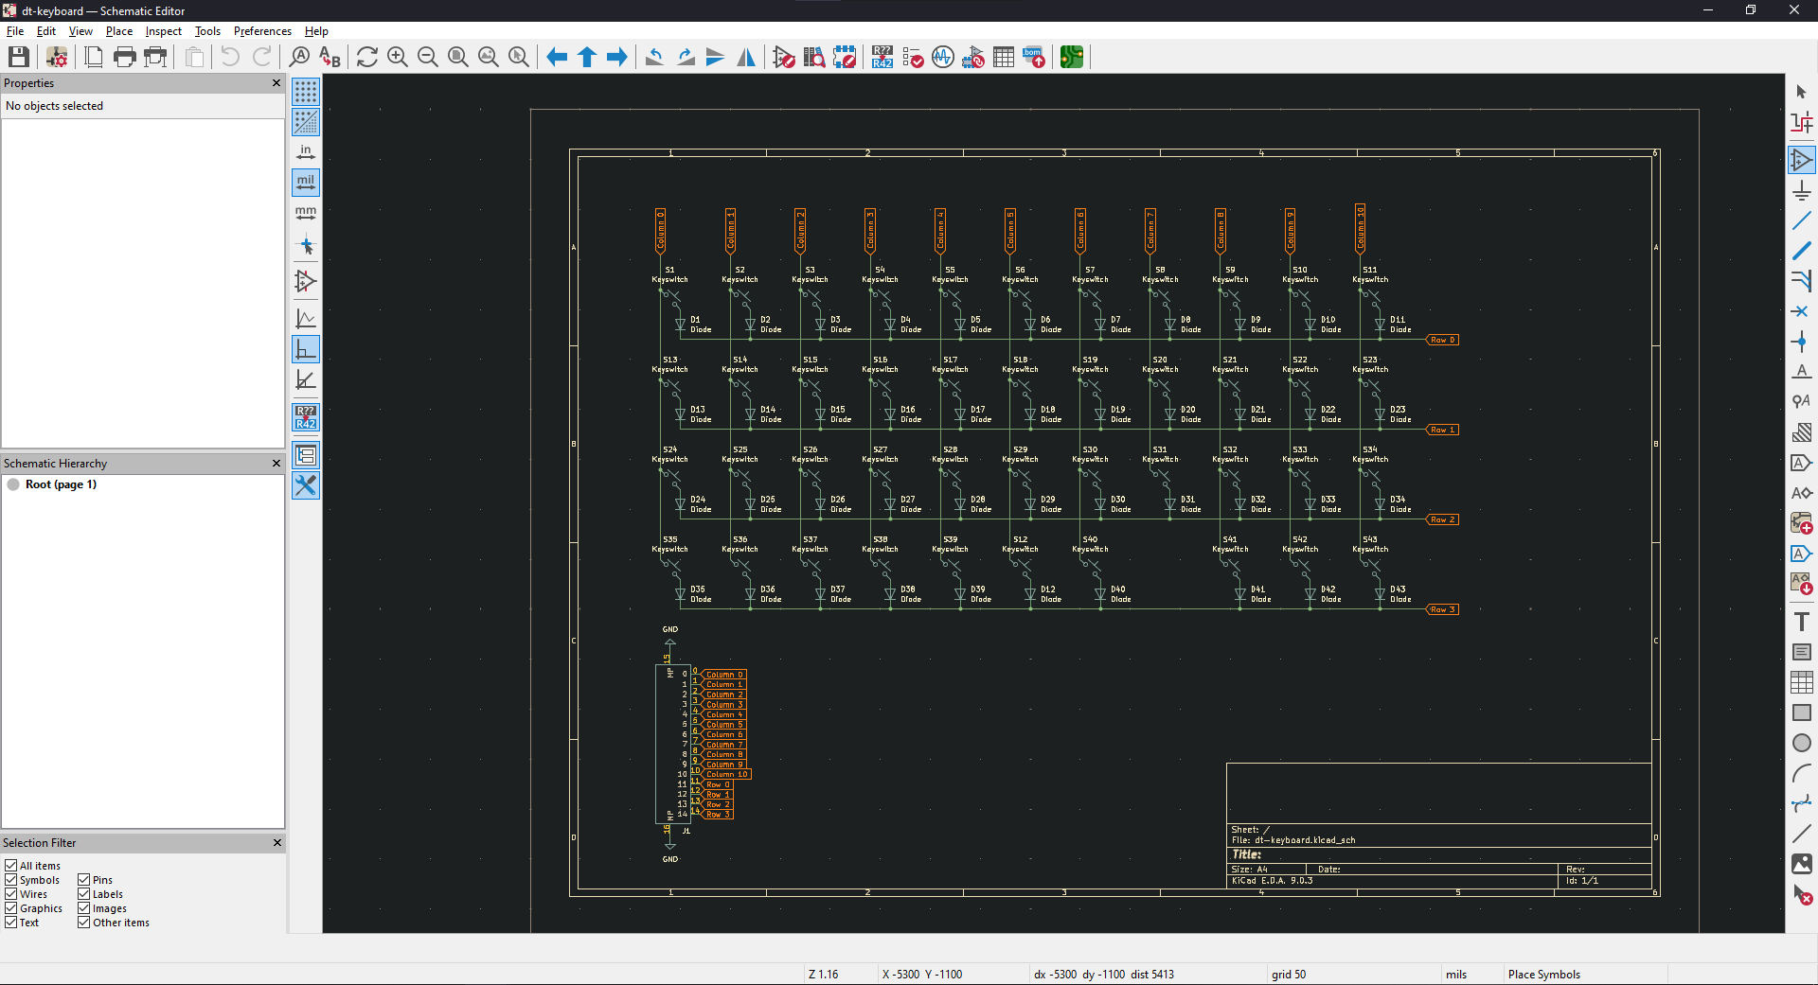Toggle the hierarchy navigator panel button

tap(306, 455)
